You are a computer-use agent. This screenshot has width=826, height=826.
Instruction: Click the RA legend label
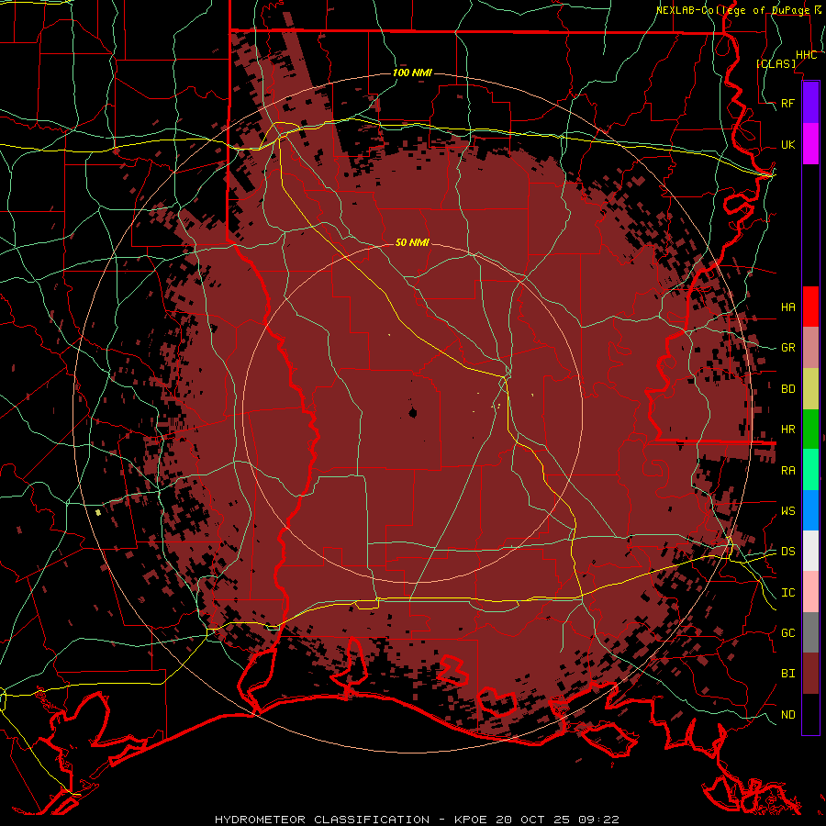pos(788,471)
